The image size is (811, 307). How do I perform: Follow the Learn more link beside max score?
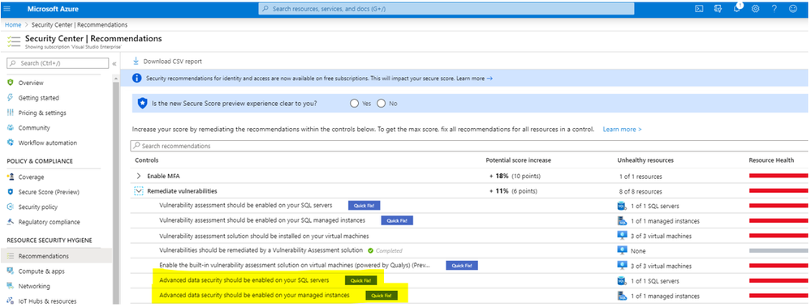pyautogui.click(x=622, y=129)
